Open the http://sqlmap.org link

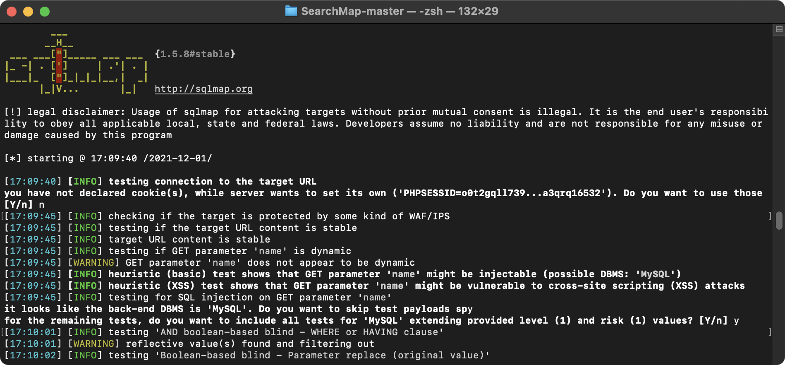point(203,89)
